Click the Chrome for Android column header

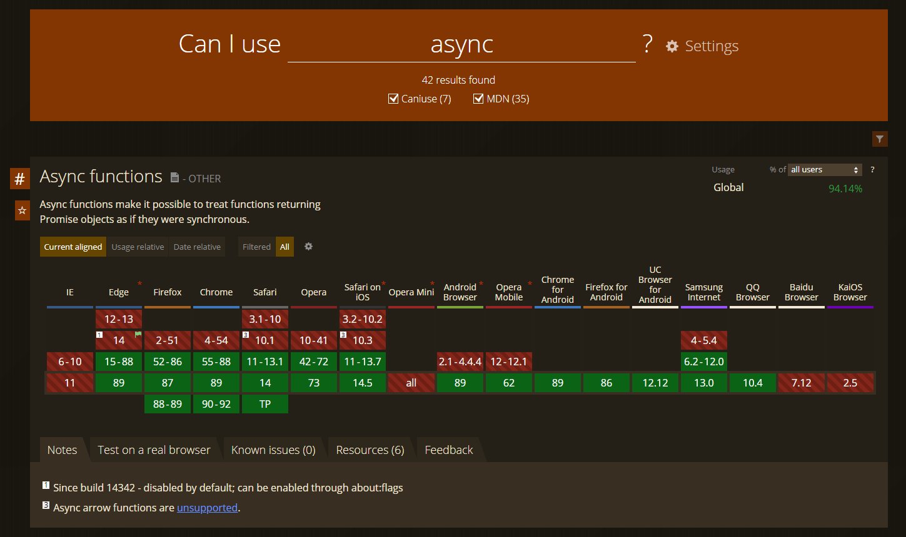[558, 290]
